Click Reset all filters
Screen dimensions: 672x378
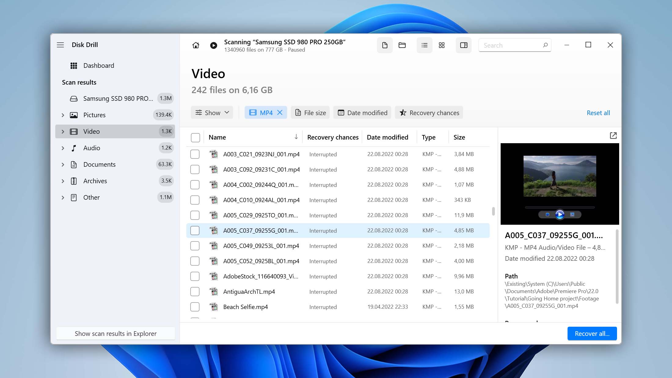point(598,113)
